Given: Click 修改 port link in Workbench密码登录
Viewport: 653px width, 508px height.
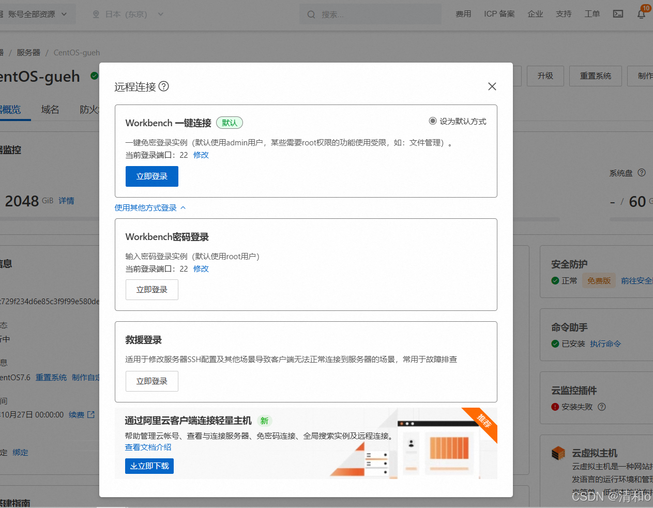Looking at the screenshot, I should pyautogui.click(x=201, y=269).
